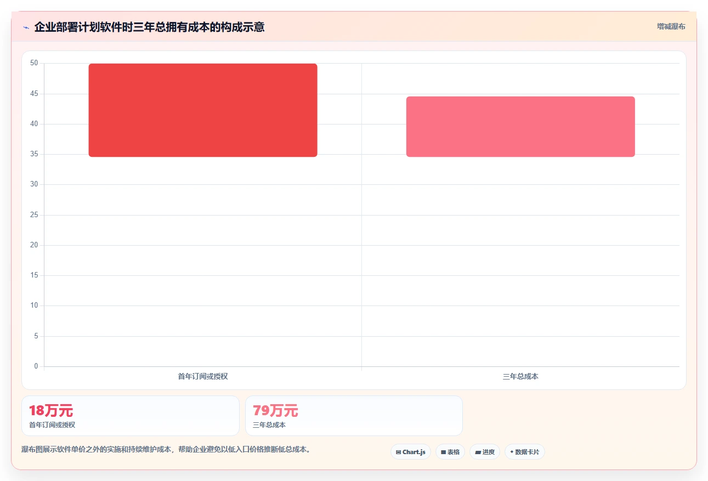Click the 进度 tag chip
This screenshot has height=481, width=708.
point(485,452)
